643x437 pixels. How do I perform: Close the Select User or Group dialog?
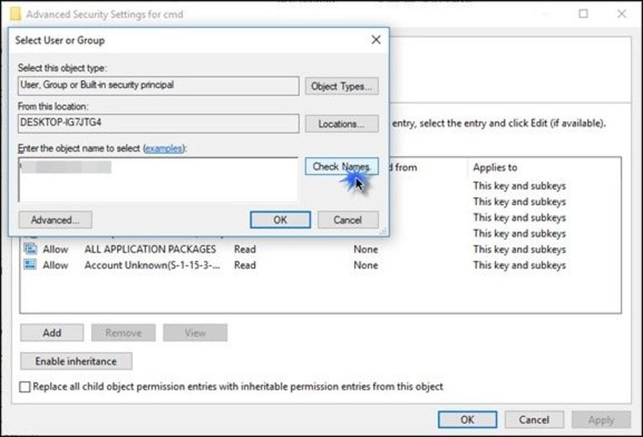tap(376, 40)
